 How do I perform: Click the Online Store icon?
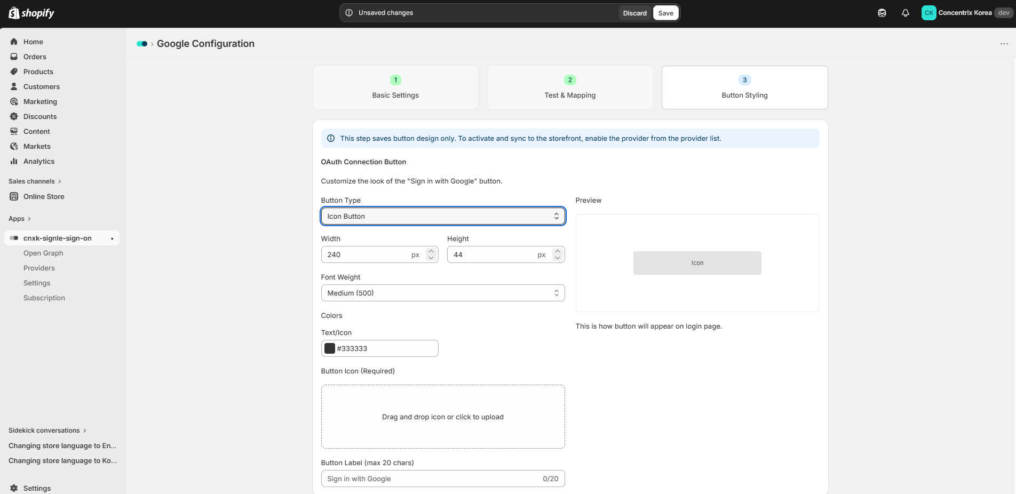(14, 196)
